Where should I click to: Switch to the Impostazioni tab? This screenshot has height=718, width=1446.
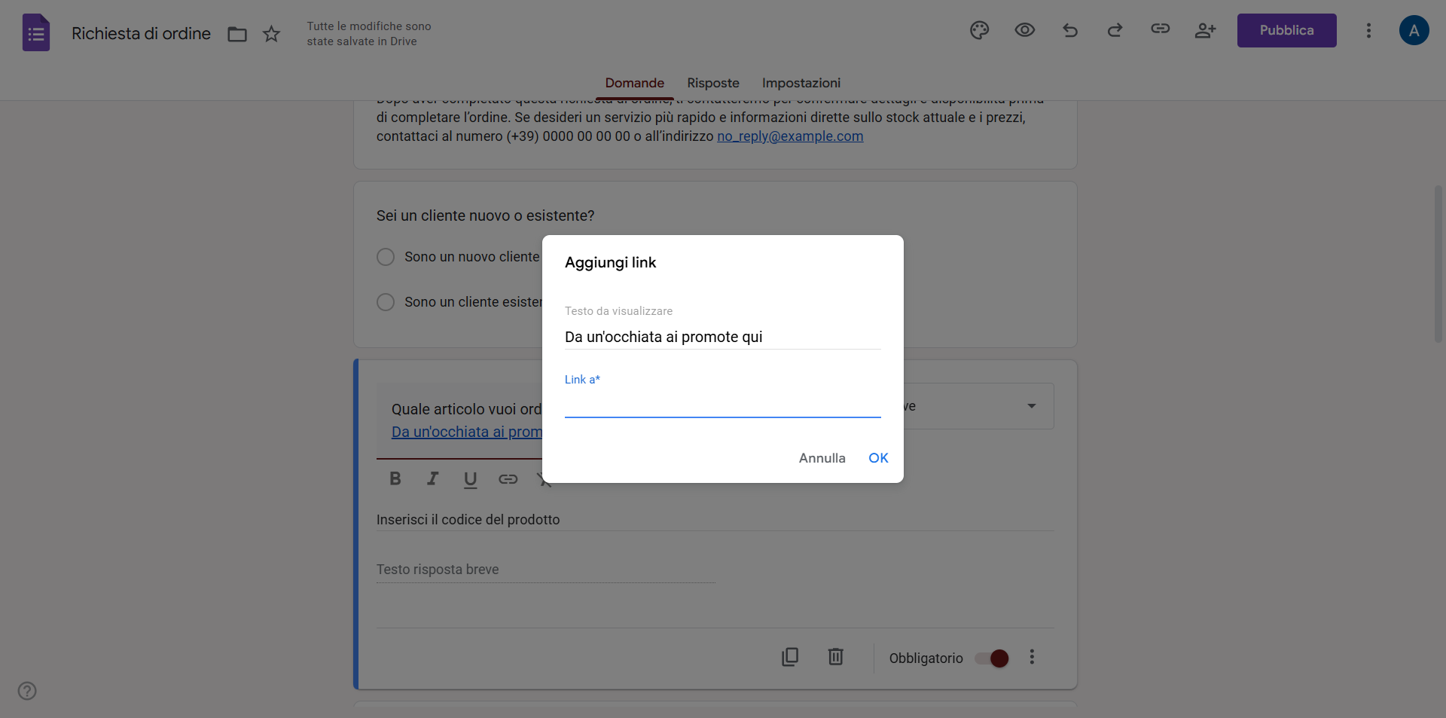click(x=801, y=83)
